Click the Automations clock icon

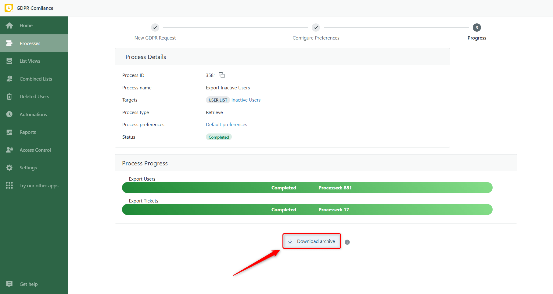point(9,114)
